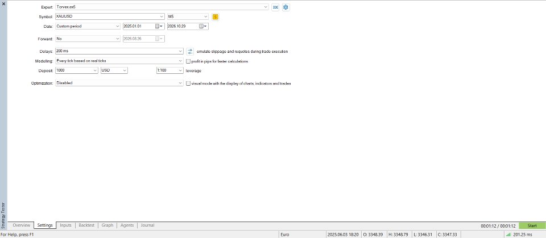Open the Backtest tab
This screenshot has width=546, height=238.
[86, 226]
